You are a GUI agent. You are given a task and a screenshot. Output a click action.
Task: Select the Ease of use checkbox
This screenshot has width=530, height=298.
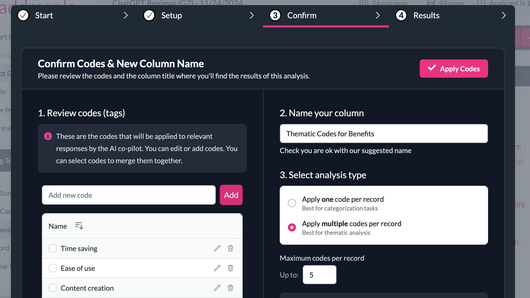coord(53,268)
